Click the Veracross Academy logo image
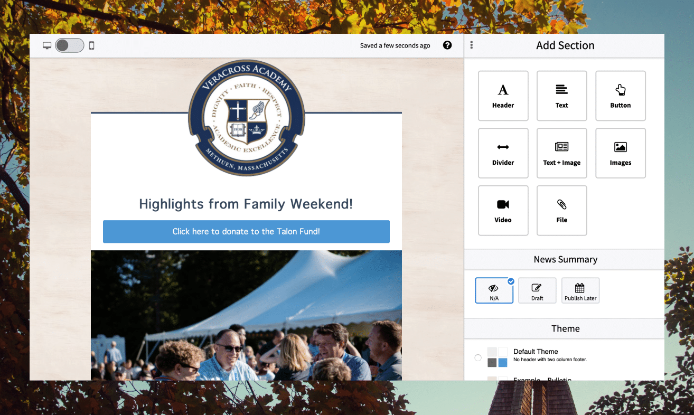The width and height of the screenshot is (694, 415). pos(246,118)
